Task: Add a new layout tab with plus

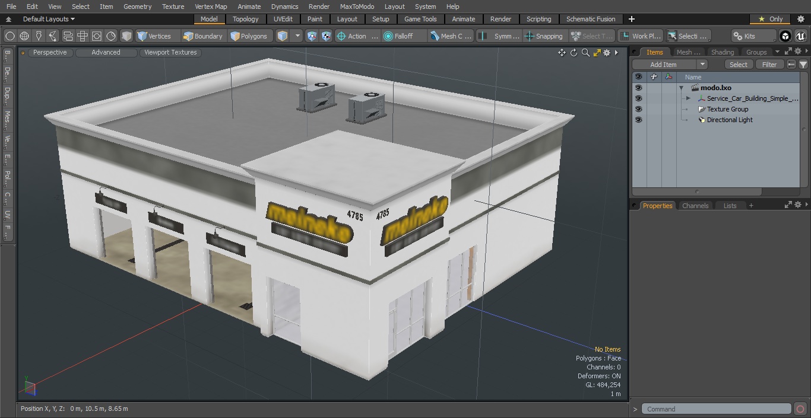Action: [x=631, y=19]
